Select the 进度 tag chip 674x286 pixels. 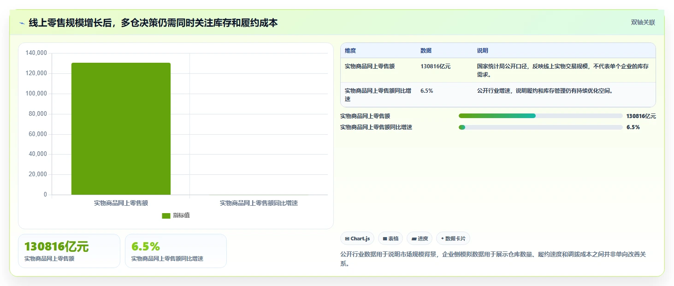tap(420, 238)
